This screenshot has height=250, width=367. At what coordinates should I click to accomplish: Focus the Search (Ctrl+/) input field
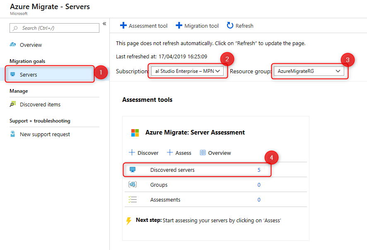pos(54,28)
